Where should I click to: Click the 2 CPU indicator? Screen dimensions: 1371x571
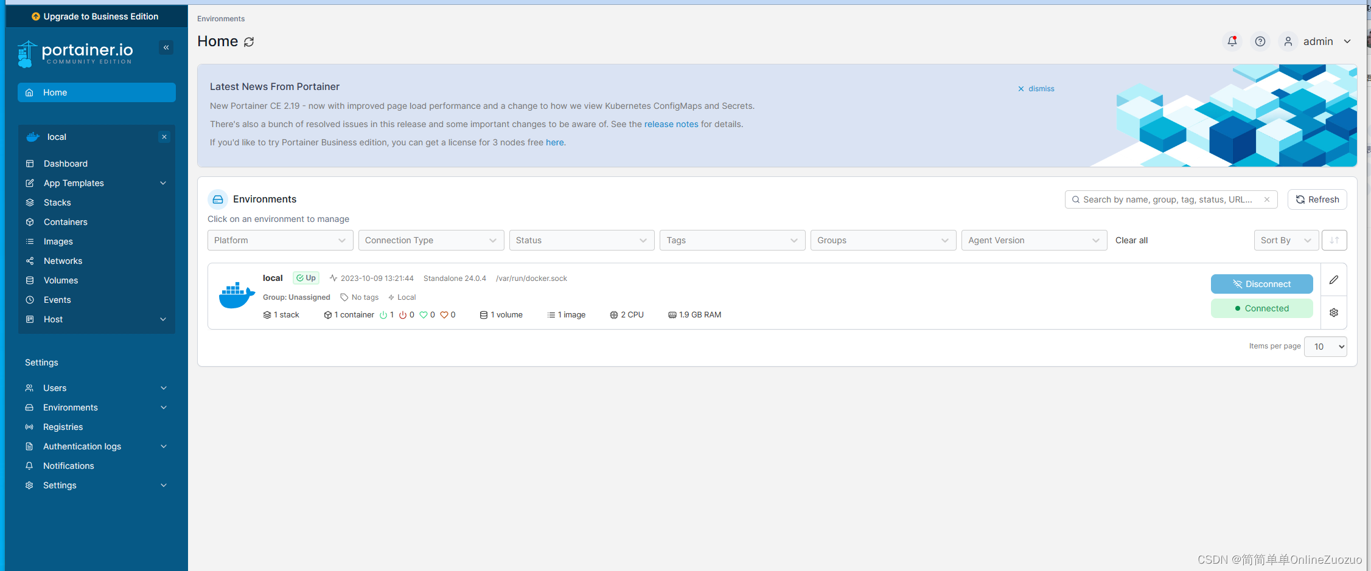tap(627, 315)
